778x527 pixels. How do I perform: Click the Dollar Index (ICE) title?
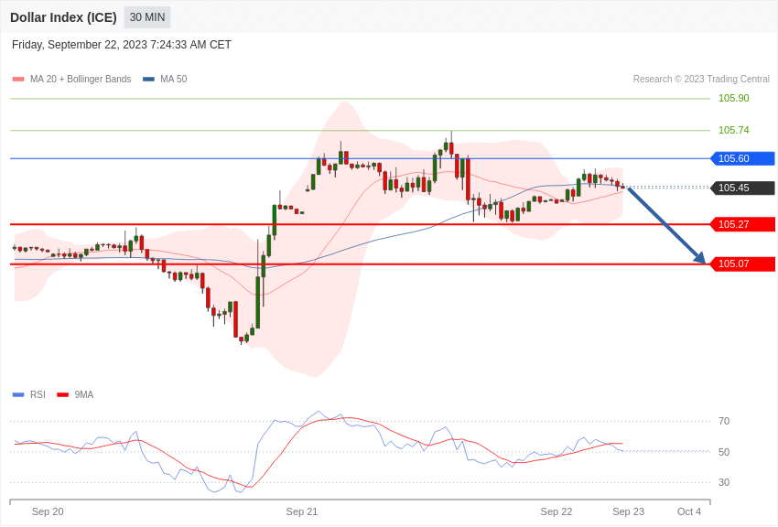(x=63, y=17)
